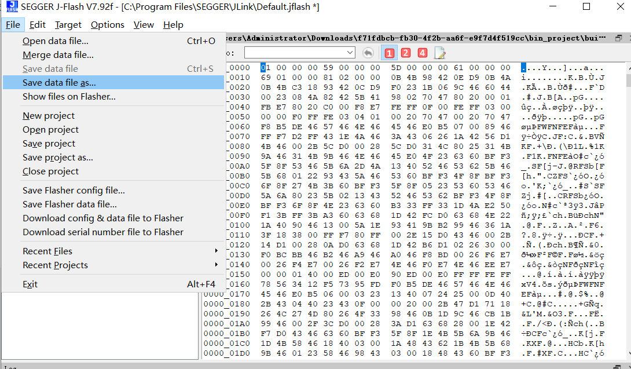Choose Download serial number file to Flasher
Image resolution: width=631 pixels, height=369 pixels.
(x=113, y=232)
